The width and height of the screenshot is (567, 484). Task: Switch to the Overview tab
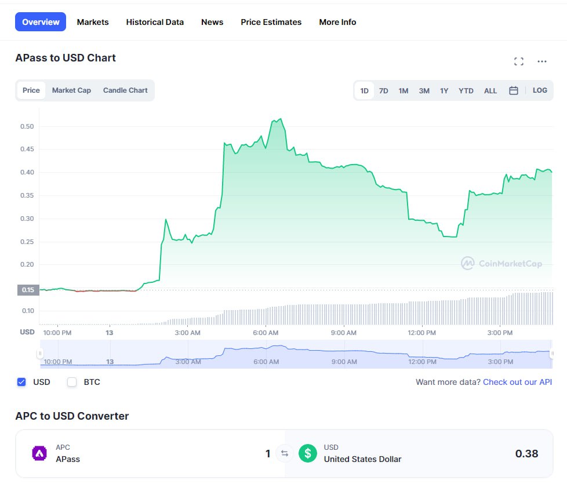tap(41, 22)
